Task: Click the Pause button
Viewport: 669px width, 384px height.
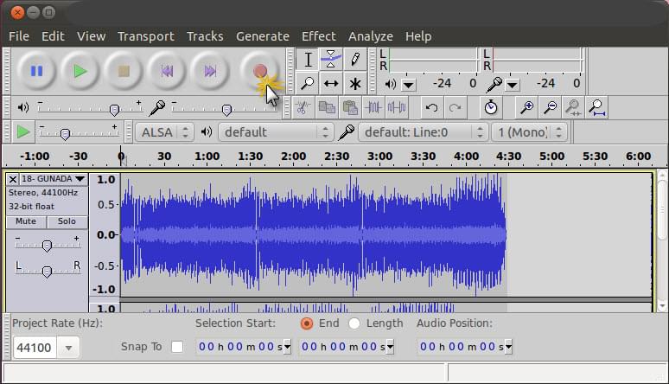Action: pos(36,71)
